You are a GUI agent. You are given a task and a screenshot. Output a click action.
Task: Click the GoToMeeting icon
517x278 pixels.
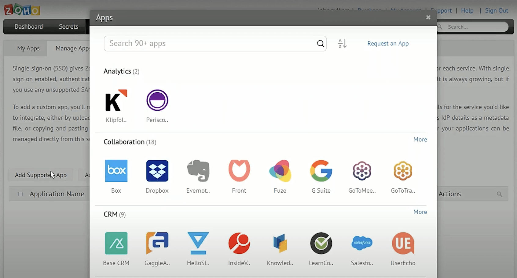click(362, 171)
